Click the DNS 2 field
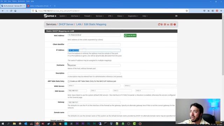This screenshot has height=126, width=224. (x=100, y=91)
